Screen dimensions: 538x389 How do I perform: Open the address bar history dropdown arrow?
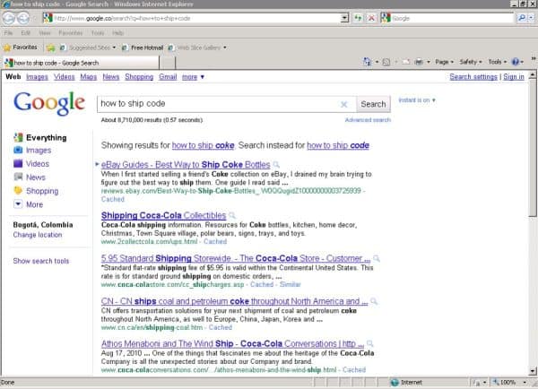pyautogui.click(x=344, y=18)
